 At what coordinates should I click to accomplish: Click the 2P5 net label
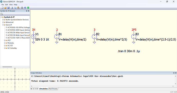pyautogui.click(x=134, y=30)
